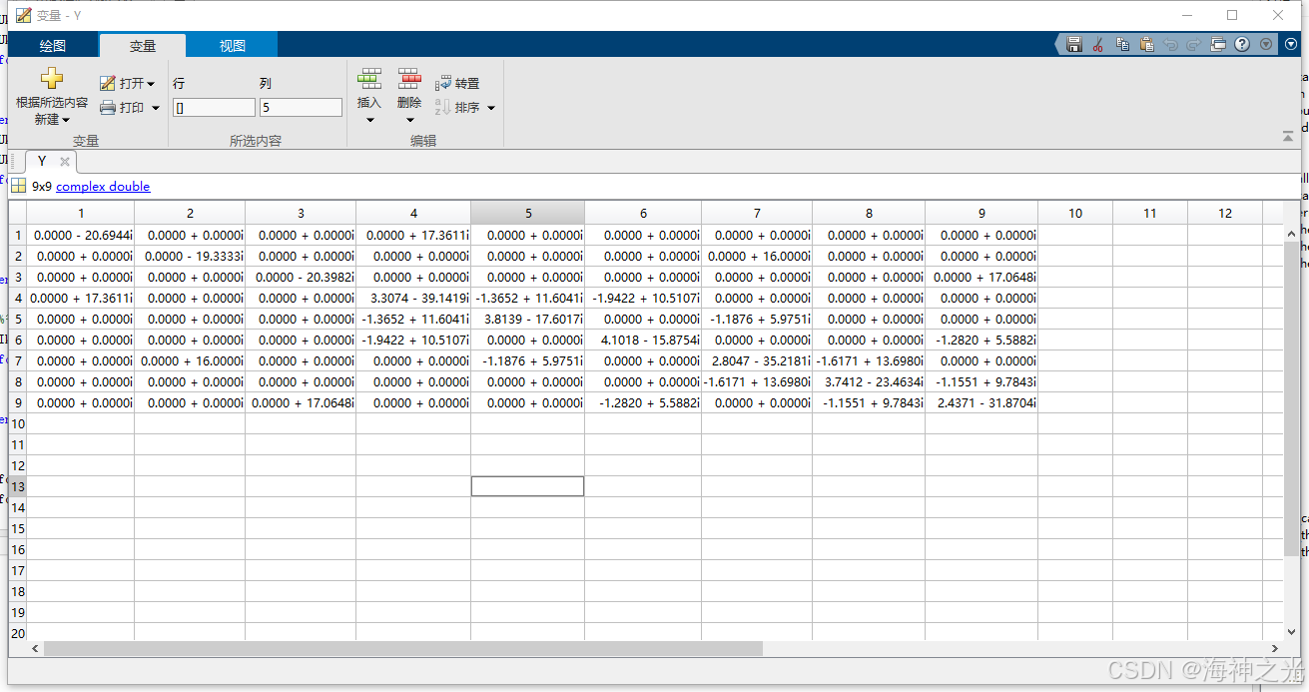Click the Undo arrow icon
1309x692 pixels.
click(1170, 44)
